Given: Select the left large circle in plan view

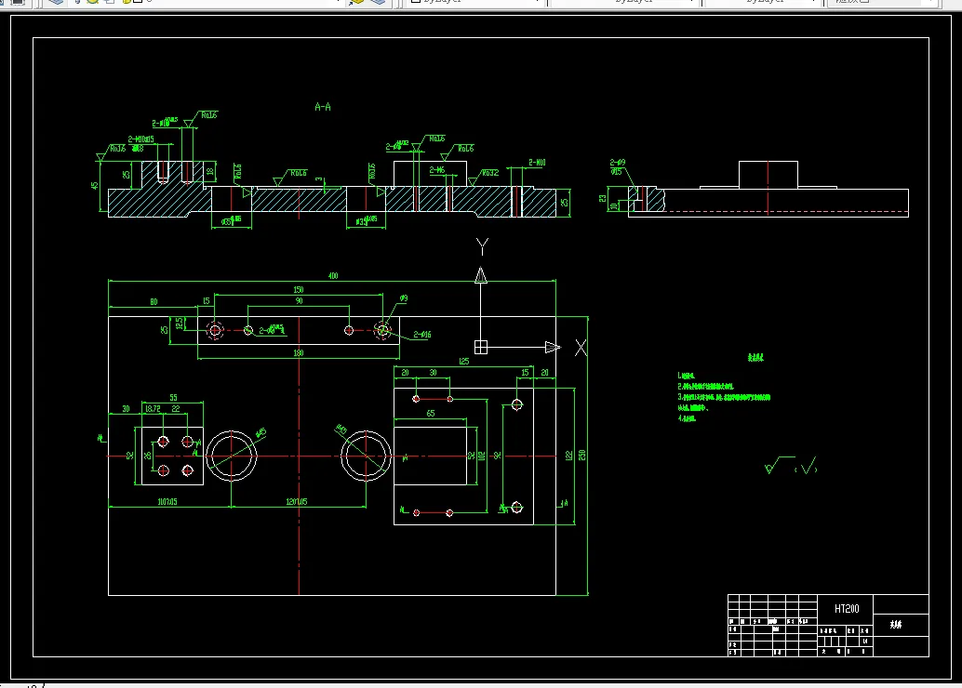Looking at the screenshot, I should pyautogui.click(x=232, y=456).
